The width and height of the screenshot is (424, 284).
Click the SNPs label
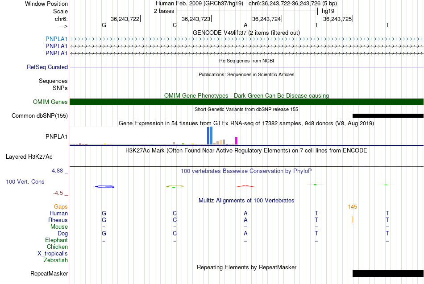[x=60, y=88]
